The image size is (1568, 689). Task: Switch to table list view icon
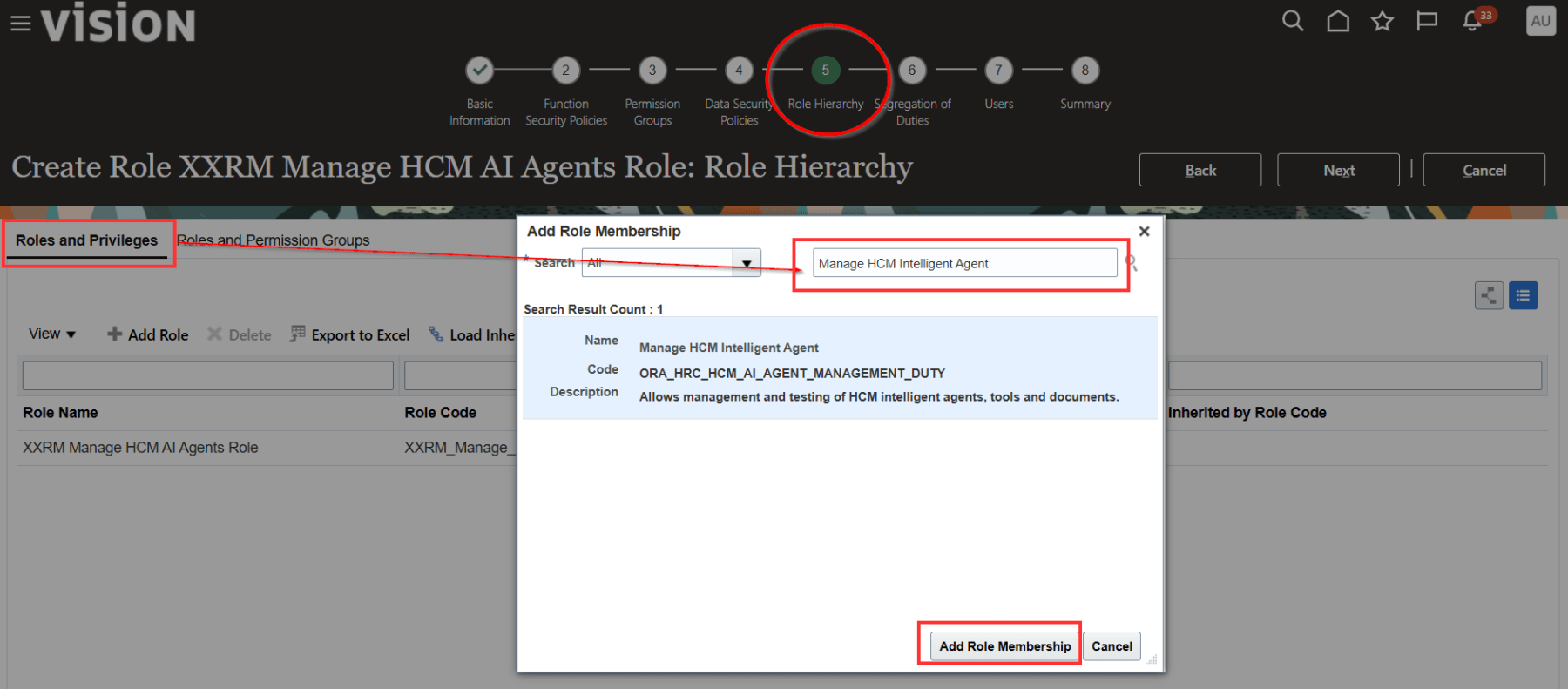(1523, 295)
